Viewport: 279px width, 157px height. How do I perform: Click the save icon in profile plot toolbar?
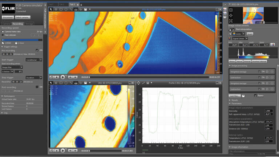(x=148, y=83)
